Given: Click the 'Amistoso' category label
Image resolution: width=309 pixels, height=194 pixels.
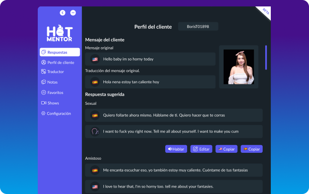Looking at the screenshot, I should (x=93, y=158).
